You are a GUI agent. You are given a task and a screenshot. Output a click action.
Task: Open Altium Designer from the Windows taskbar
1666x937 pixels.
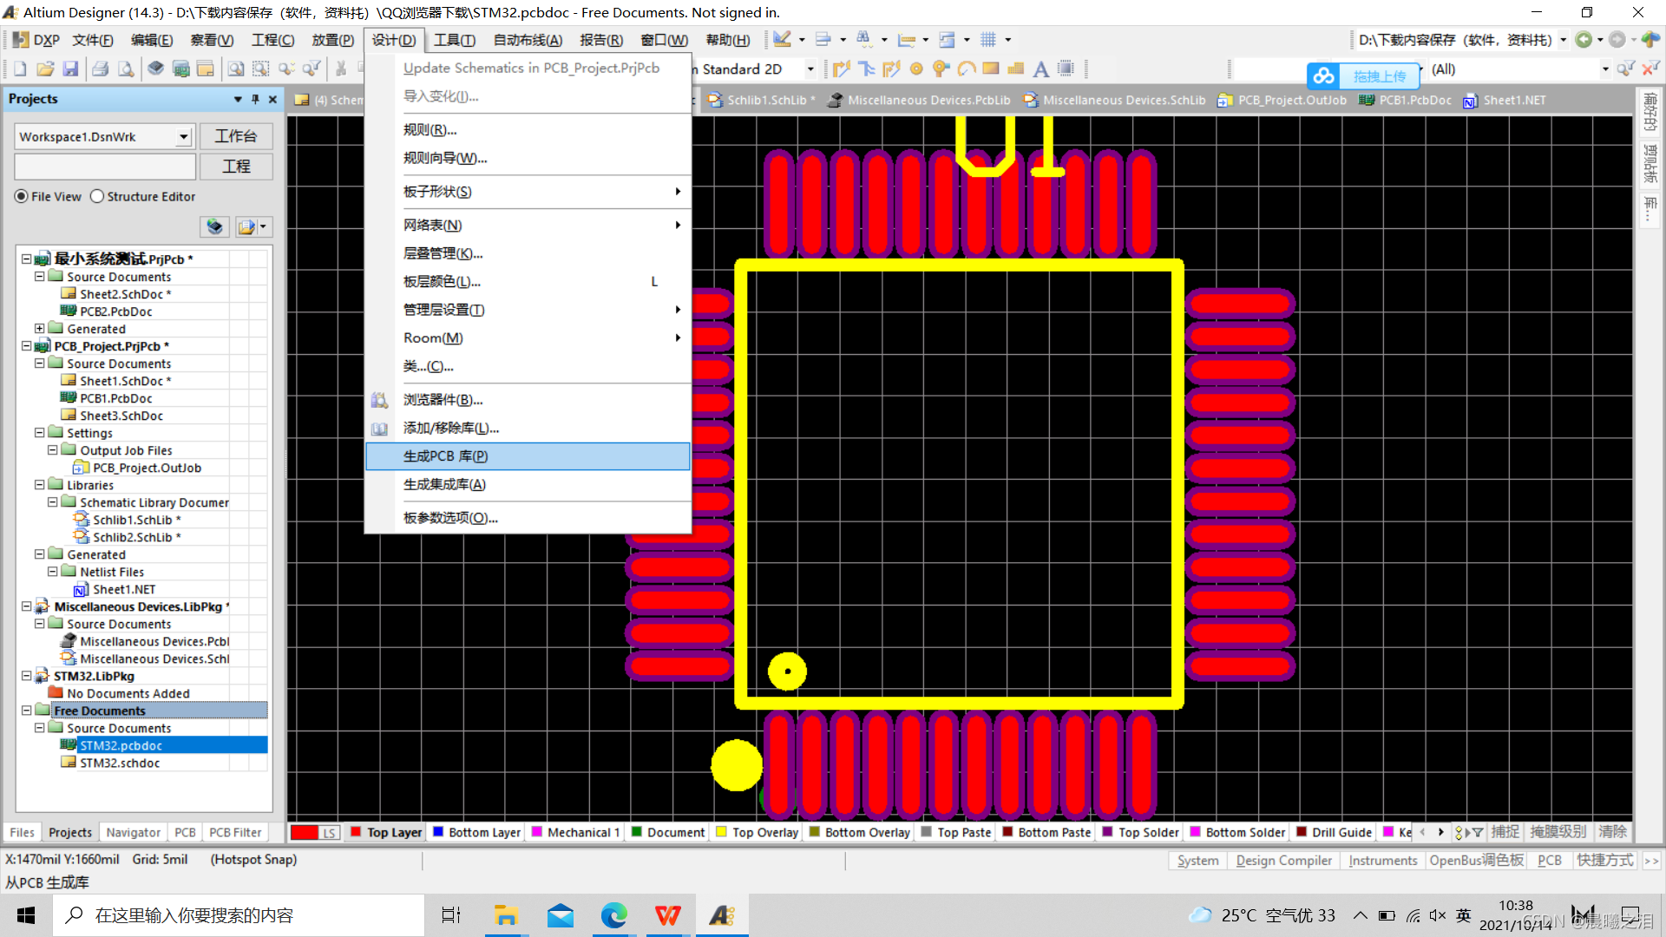click(722, 915)
